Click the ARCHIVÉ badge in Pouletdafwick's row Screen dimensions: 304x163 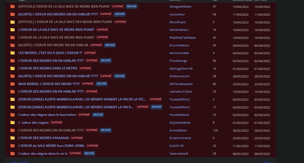[98, 115]
